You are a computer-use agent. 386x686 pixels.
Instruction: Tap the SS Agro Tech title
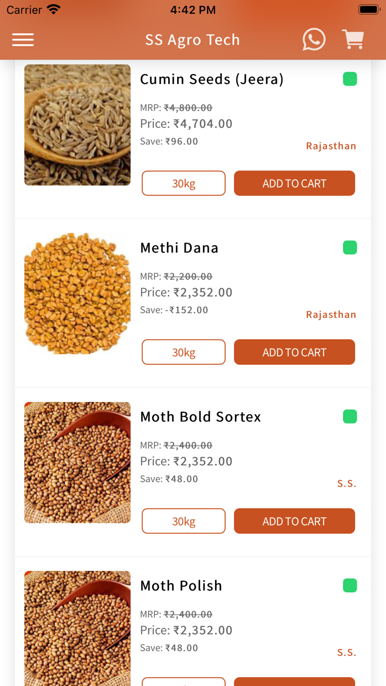coord(192,39)
